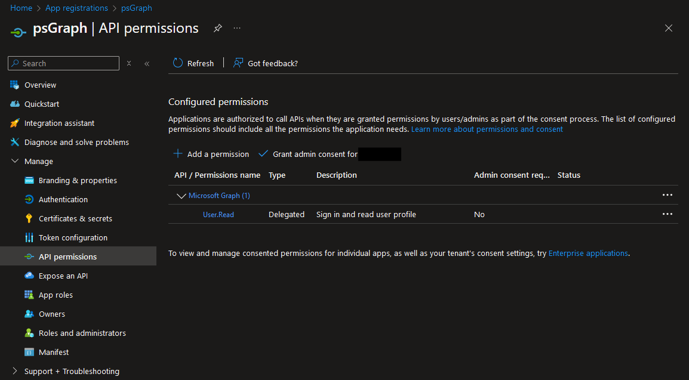Click Add a permission

point(210,154)
